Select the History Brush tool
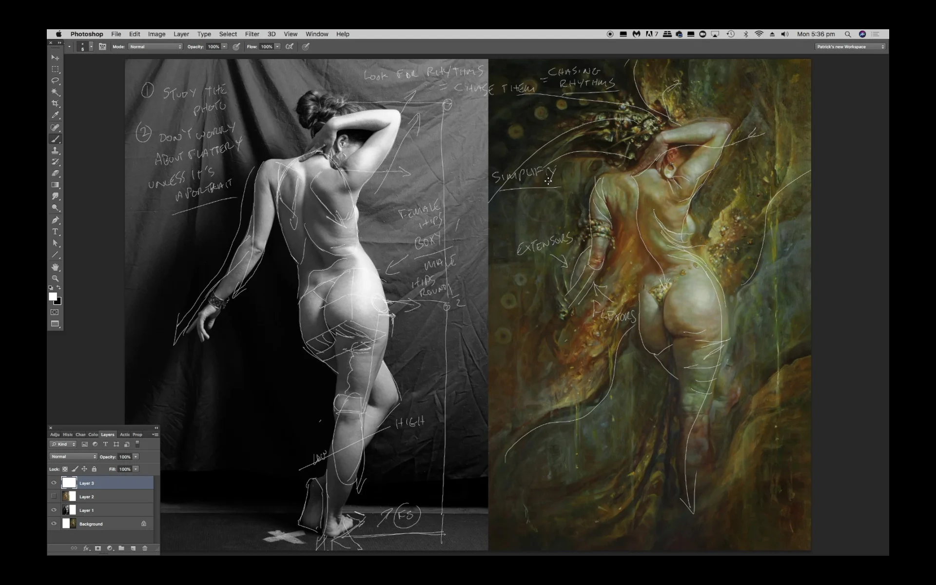The width and height of the screenshot is (936, 585). point(55,162)
